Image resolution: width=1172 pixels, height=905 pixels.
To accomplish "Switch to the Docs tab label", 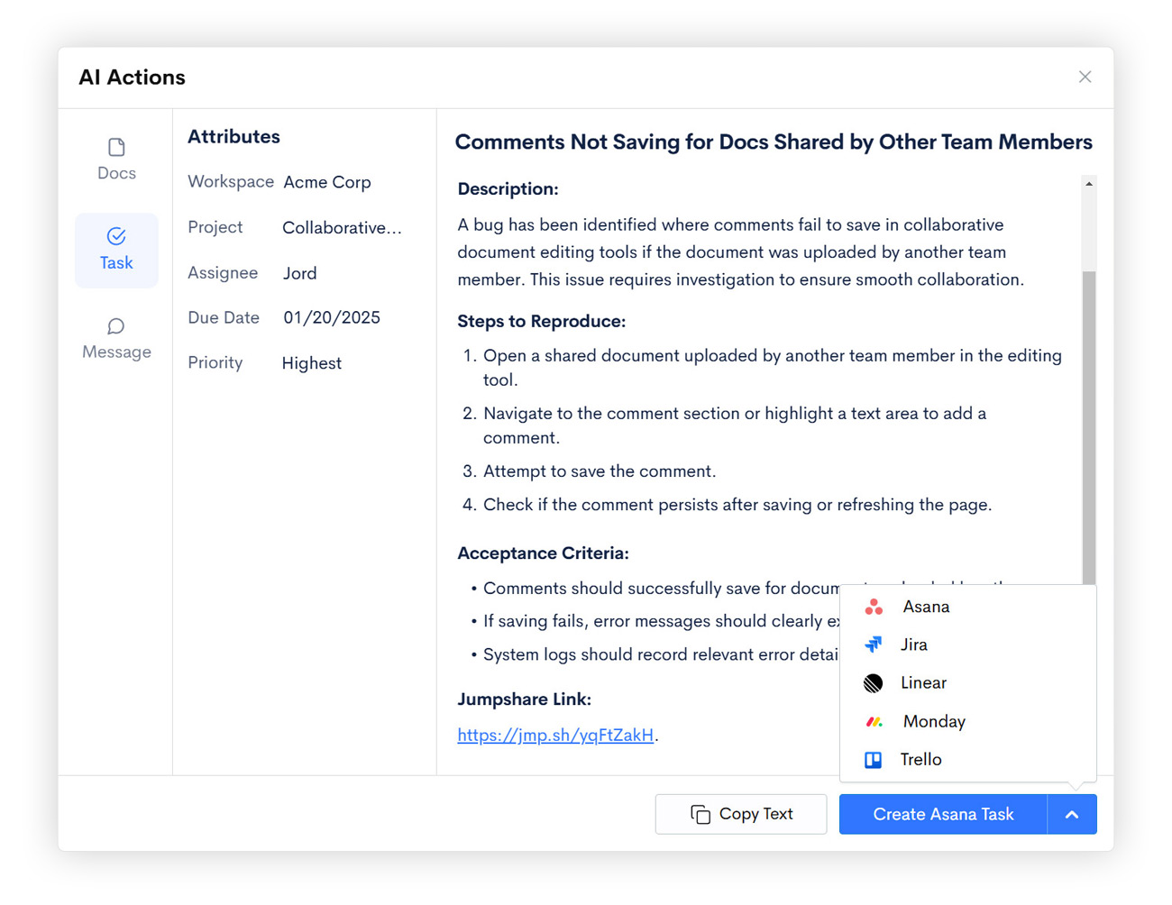I will [116, 173].
